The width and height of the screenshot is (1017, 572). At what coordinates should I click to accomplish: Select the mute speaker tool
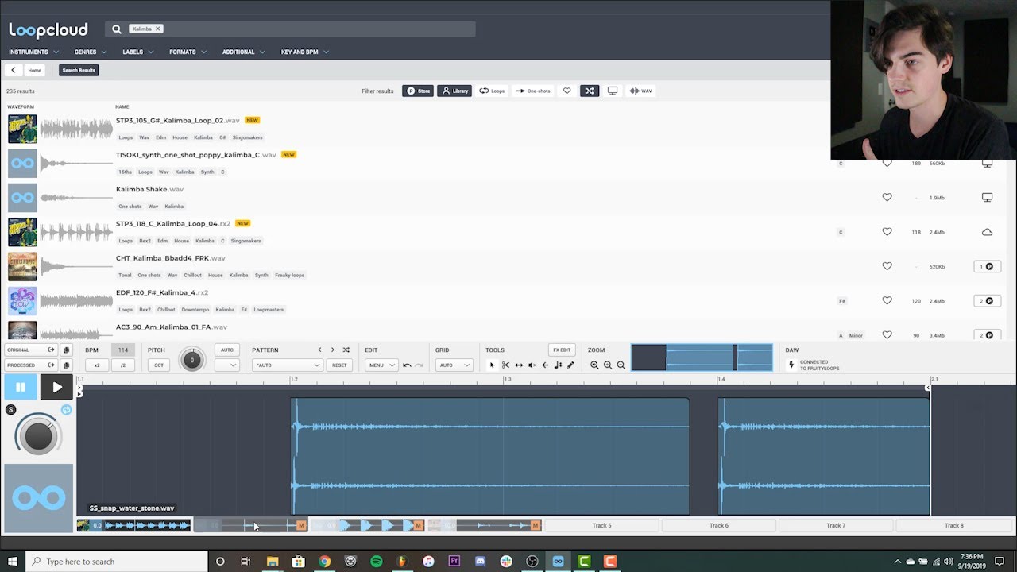coord(532,365)
